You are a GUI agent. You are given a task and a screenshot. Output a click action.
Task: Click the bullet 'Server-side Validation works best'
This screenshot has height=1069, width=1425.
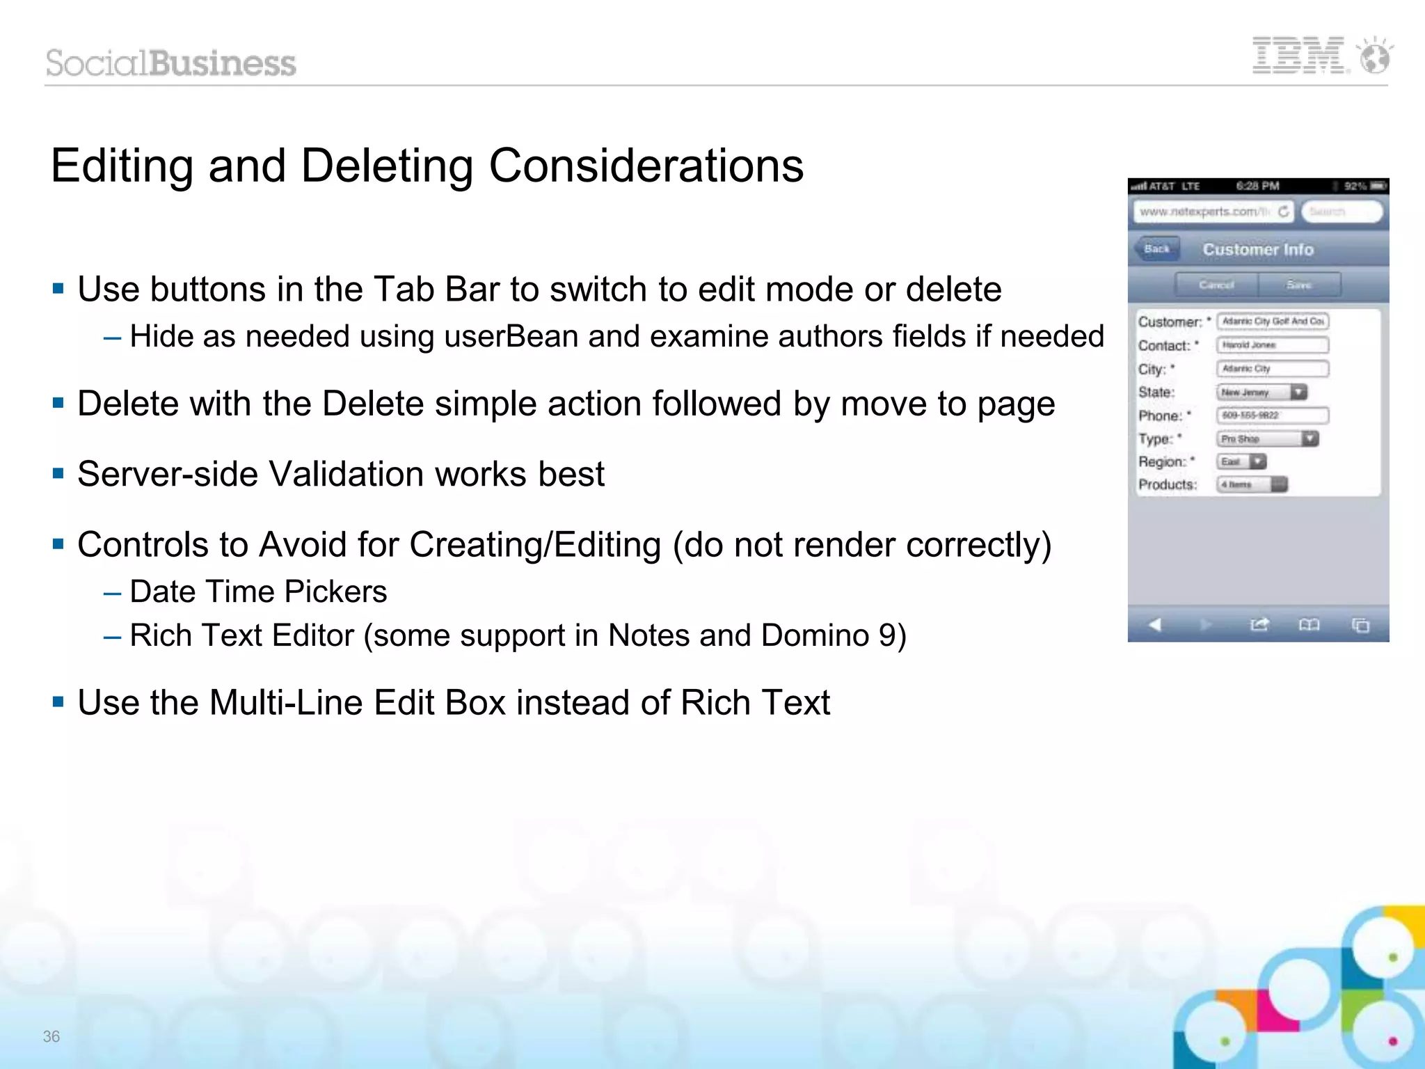point(341,474)
